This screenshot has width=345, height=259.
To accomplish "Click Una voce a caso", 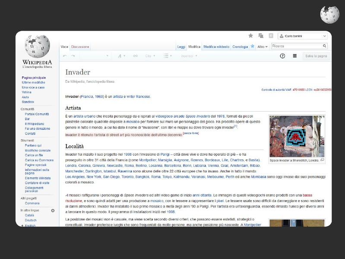I will point(33,87).
